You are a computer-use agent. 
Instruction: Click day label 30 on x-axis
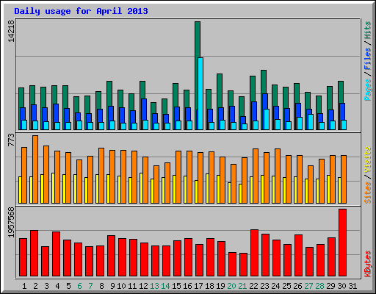point(341,286)
